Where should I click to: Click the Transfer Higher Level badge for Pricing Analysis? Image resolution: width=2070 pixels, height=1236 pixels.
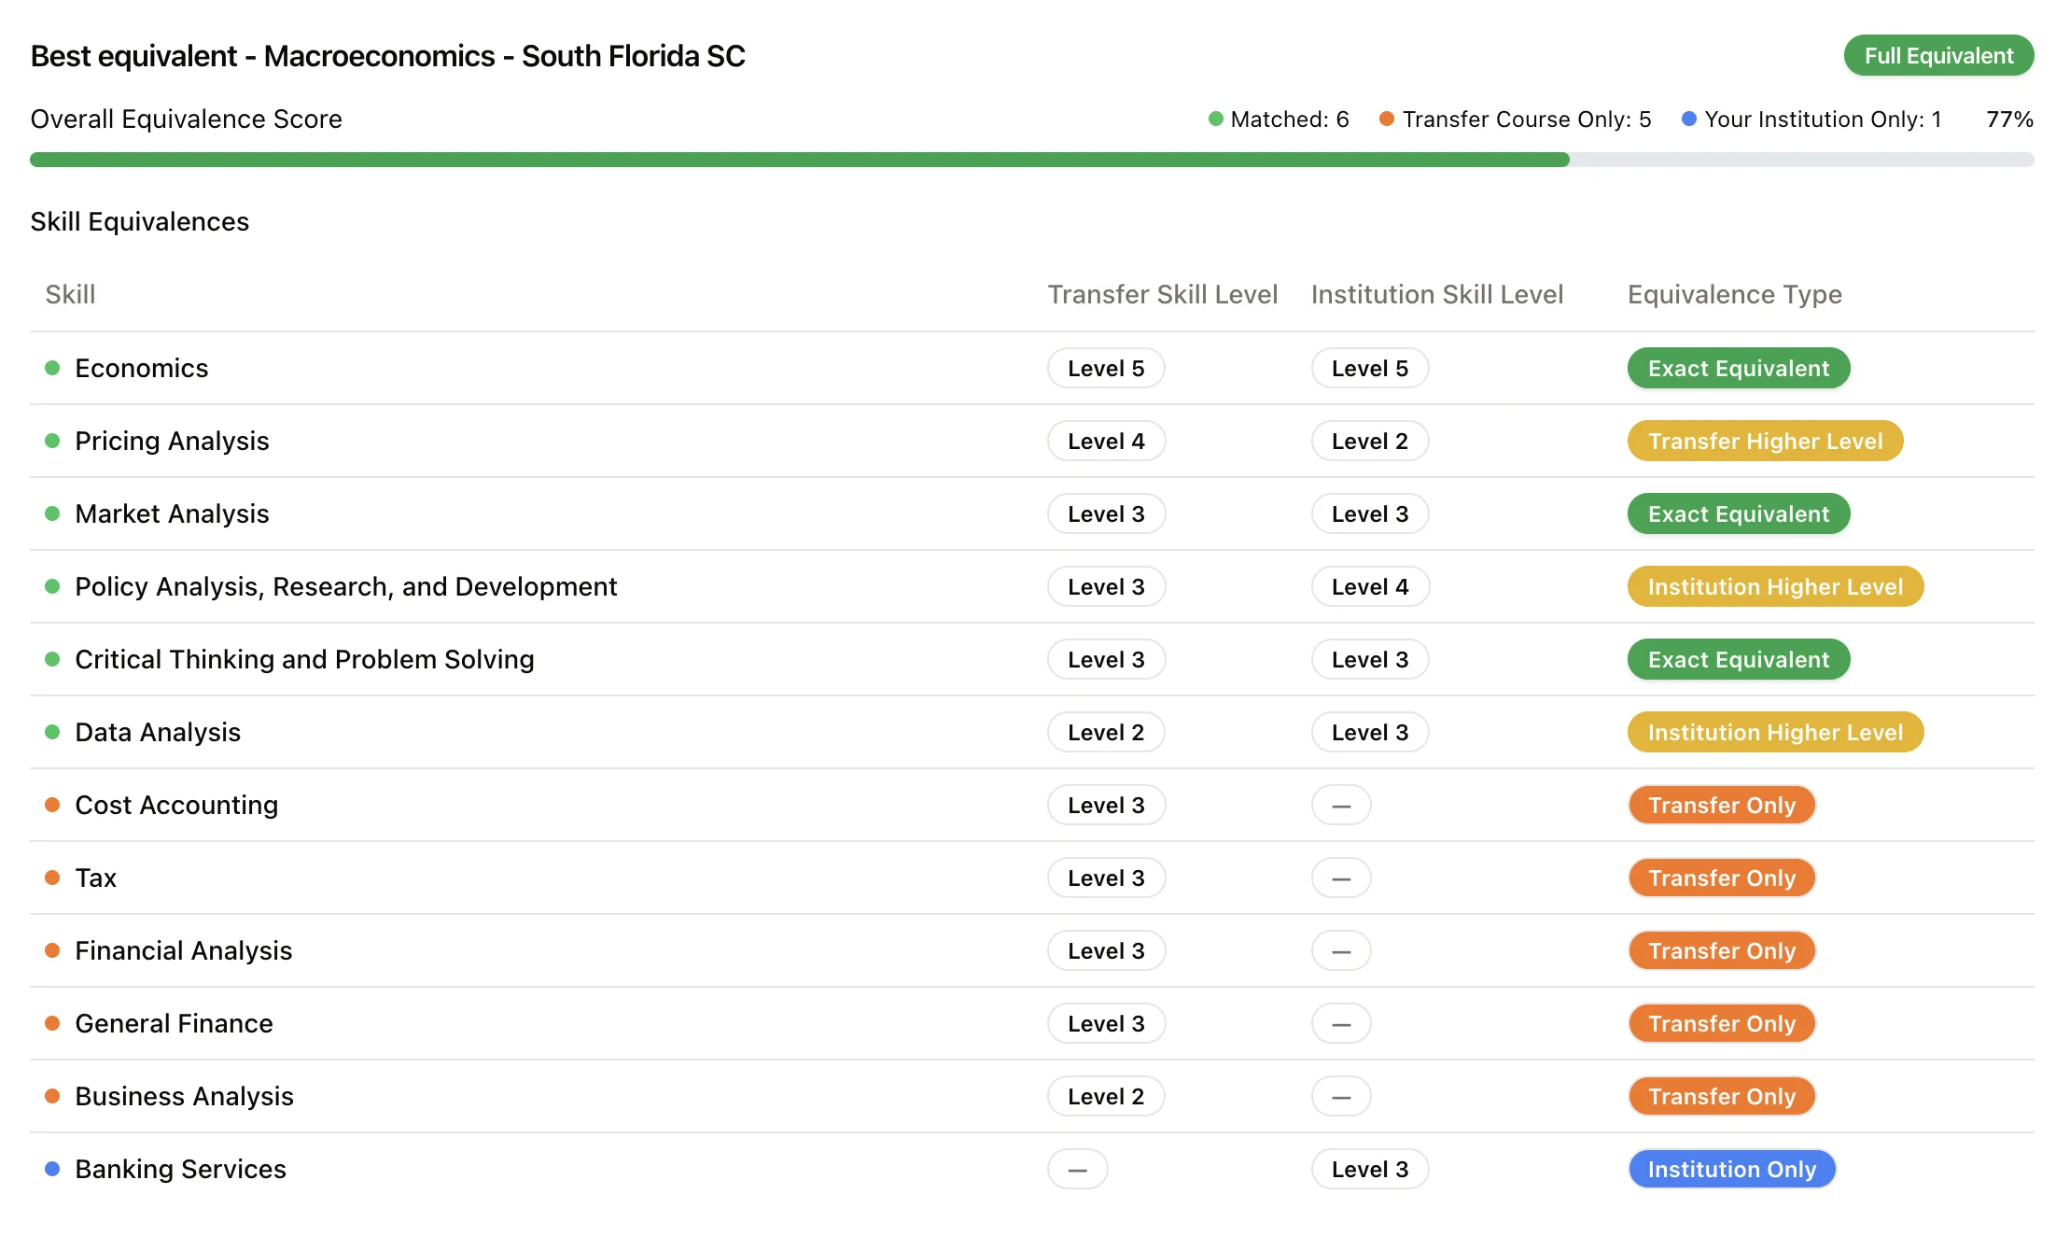pyautogui.click(x=1764, y=441)
